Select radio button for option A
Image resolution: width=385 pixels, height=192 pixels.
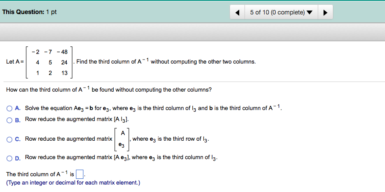coord(9,108)
